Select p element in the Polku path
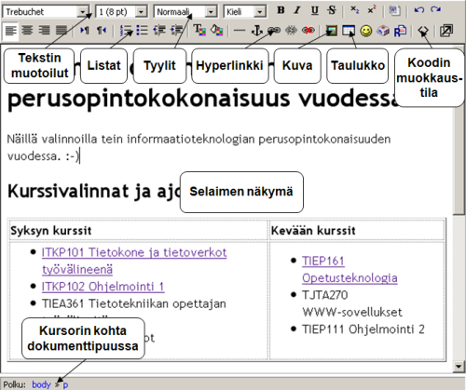Viewport: 466px width, 390px height. [x=65, y=385]
